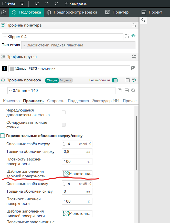Viewport: 170px width, 223px height.
Task: Click the save icon in top toolbar
Action: 37,4
